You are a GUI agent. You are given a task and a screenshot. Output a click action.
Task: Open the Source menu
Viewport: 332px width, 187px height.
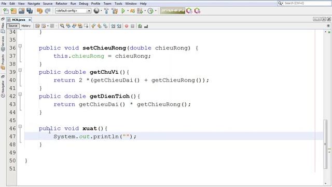pos(48,4)
